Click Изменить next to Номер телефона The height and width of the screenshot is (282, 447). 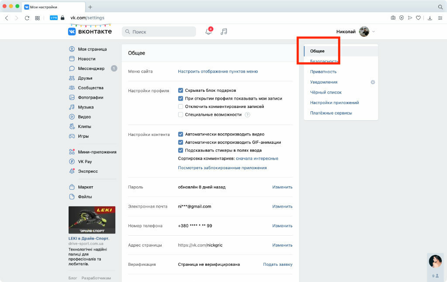(282, 226)
